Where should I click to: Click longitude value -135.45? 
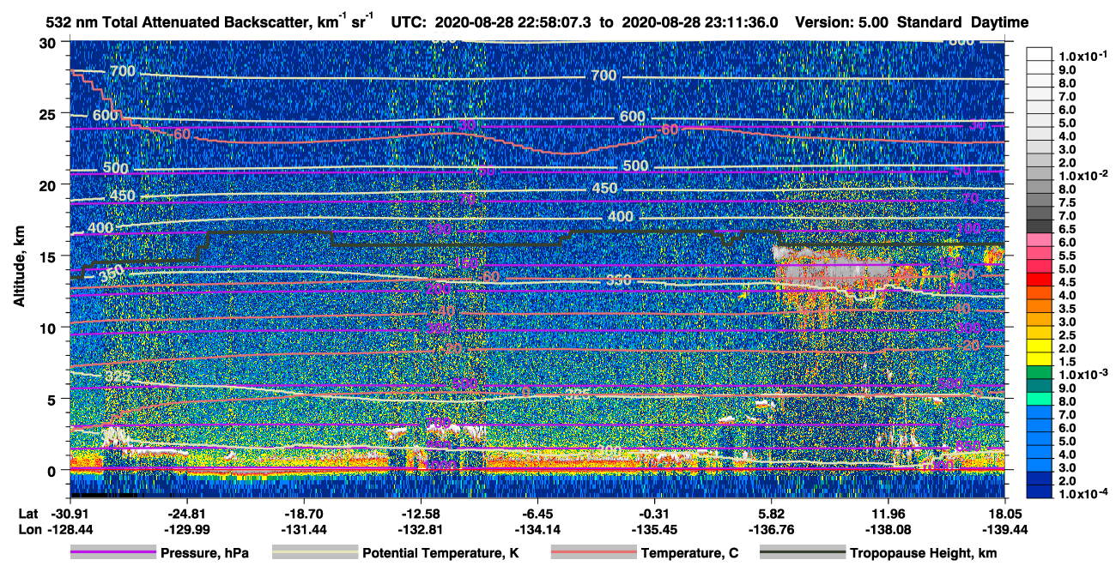click(x=654, y=529)
